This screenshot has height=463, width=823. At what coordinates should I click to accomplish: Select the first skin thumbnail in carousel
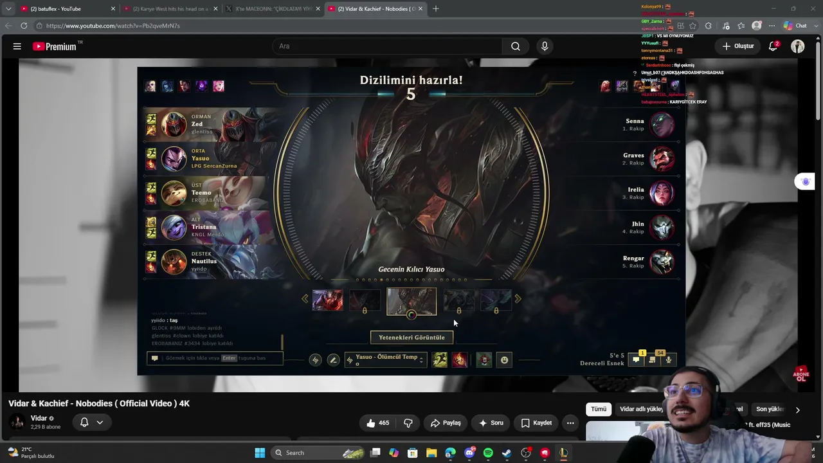[327, 300]
